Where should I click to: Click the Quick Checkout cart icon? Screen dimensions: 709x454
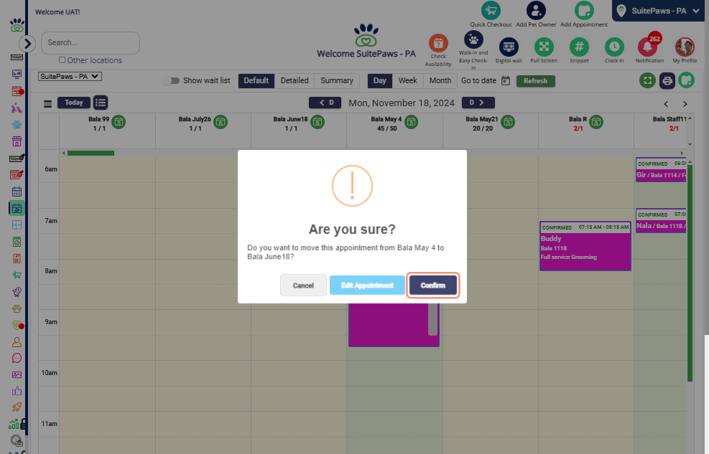[x=491, y=10]
